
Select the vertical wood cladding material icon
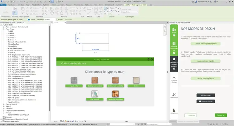(x=95, y=80)
